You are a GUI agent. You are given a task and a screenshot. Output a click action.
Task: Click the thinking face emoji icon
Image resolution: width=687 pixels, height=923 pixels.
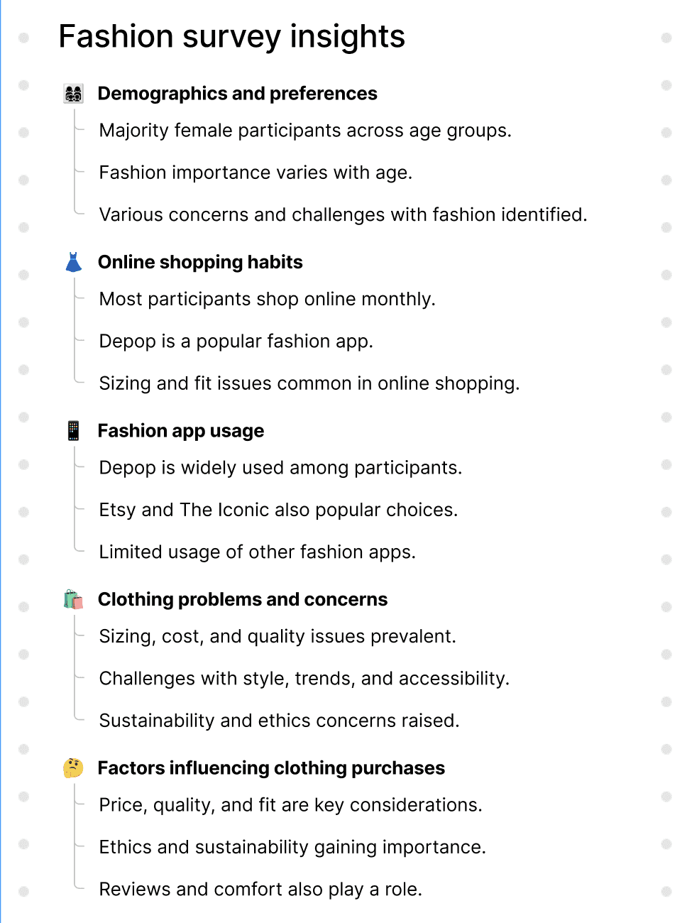click(x=74, y=768)
